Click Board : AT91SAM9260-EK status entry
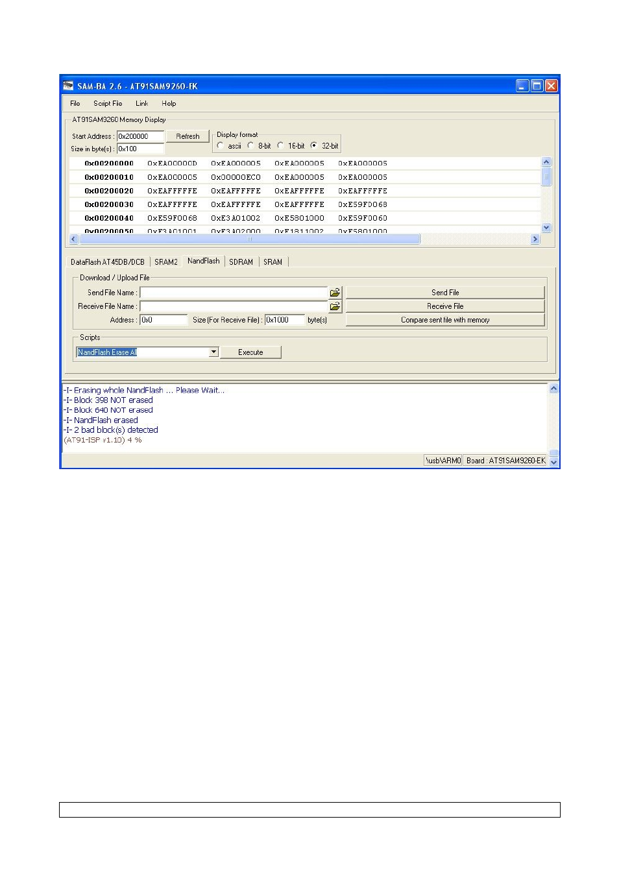The width and height of the screenshot is (619, 876). click(x=505, y=460)
